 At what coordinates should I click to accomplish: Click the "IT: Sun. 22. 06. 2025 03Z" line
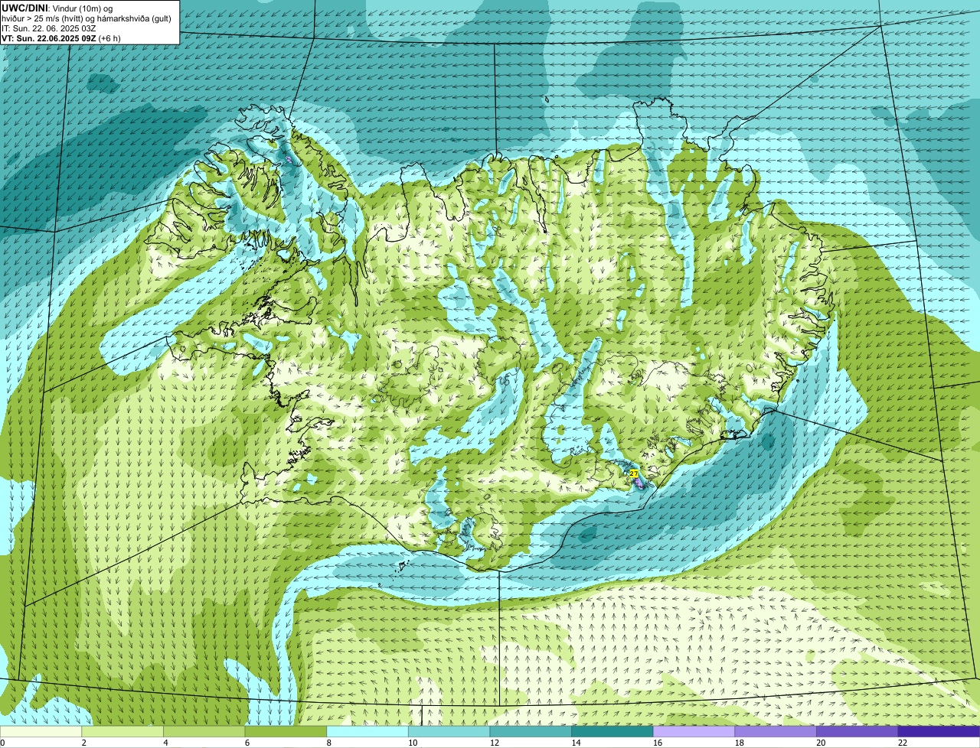pos(49,28)
